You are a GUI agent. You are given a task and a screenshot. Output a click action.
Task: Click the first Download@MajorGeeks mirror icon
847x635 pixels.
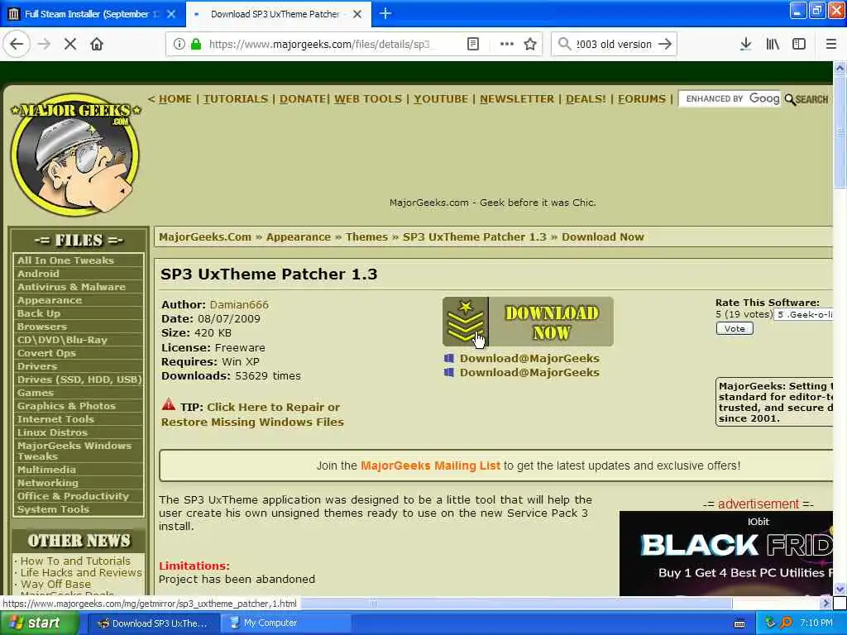pos(449,358)
